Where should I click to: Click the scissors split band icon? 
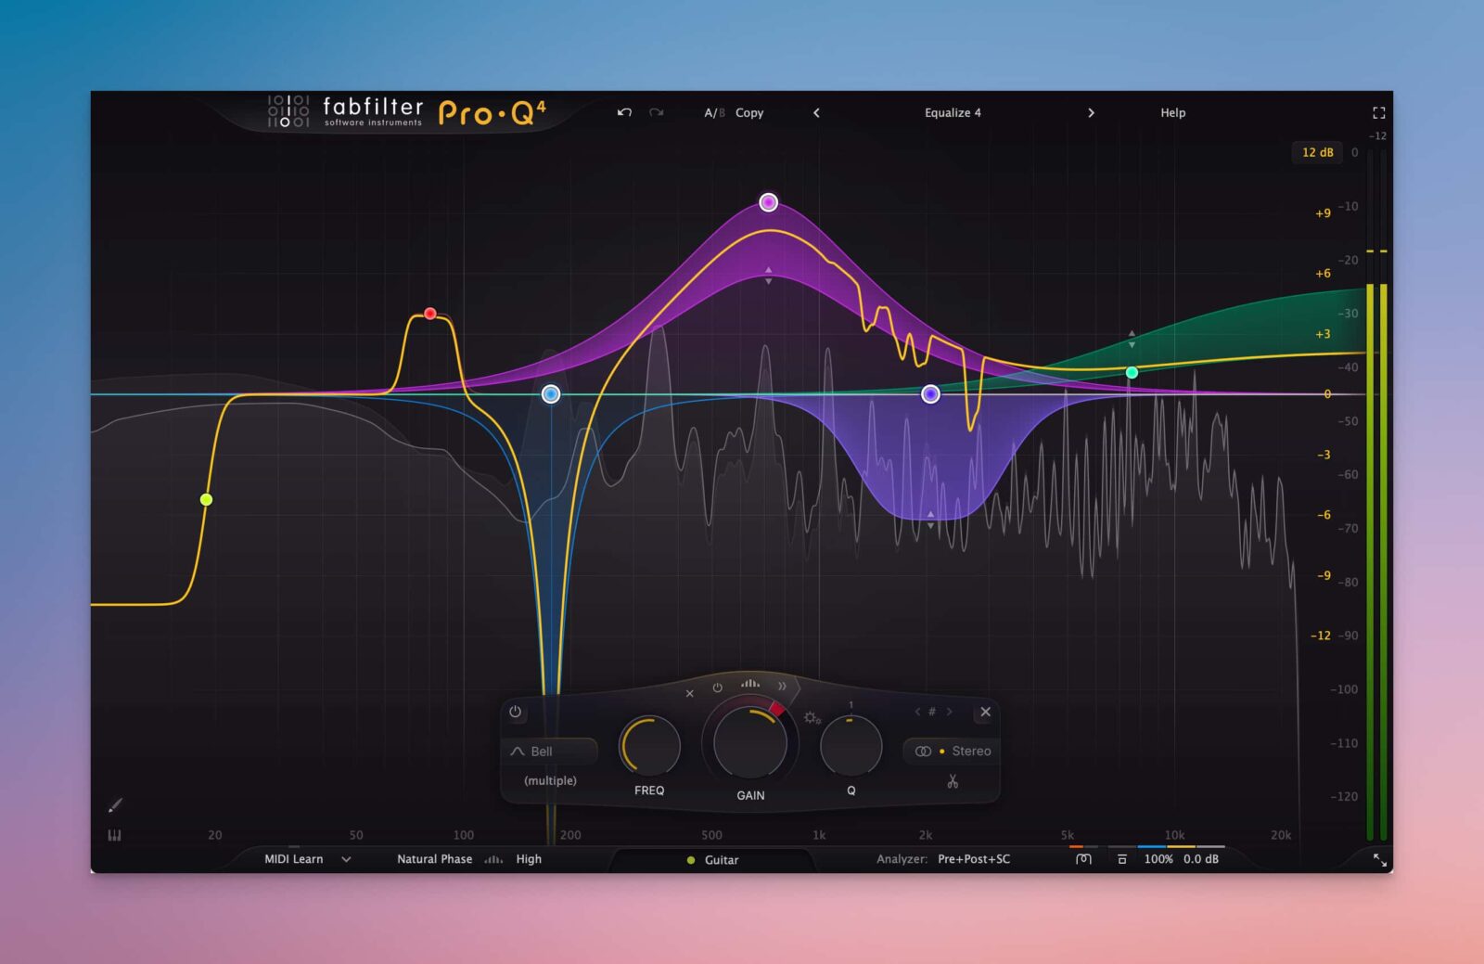pyautogui.click(x=952, y=782)
